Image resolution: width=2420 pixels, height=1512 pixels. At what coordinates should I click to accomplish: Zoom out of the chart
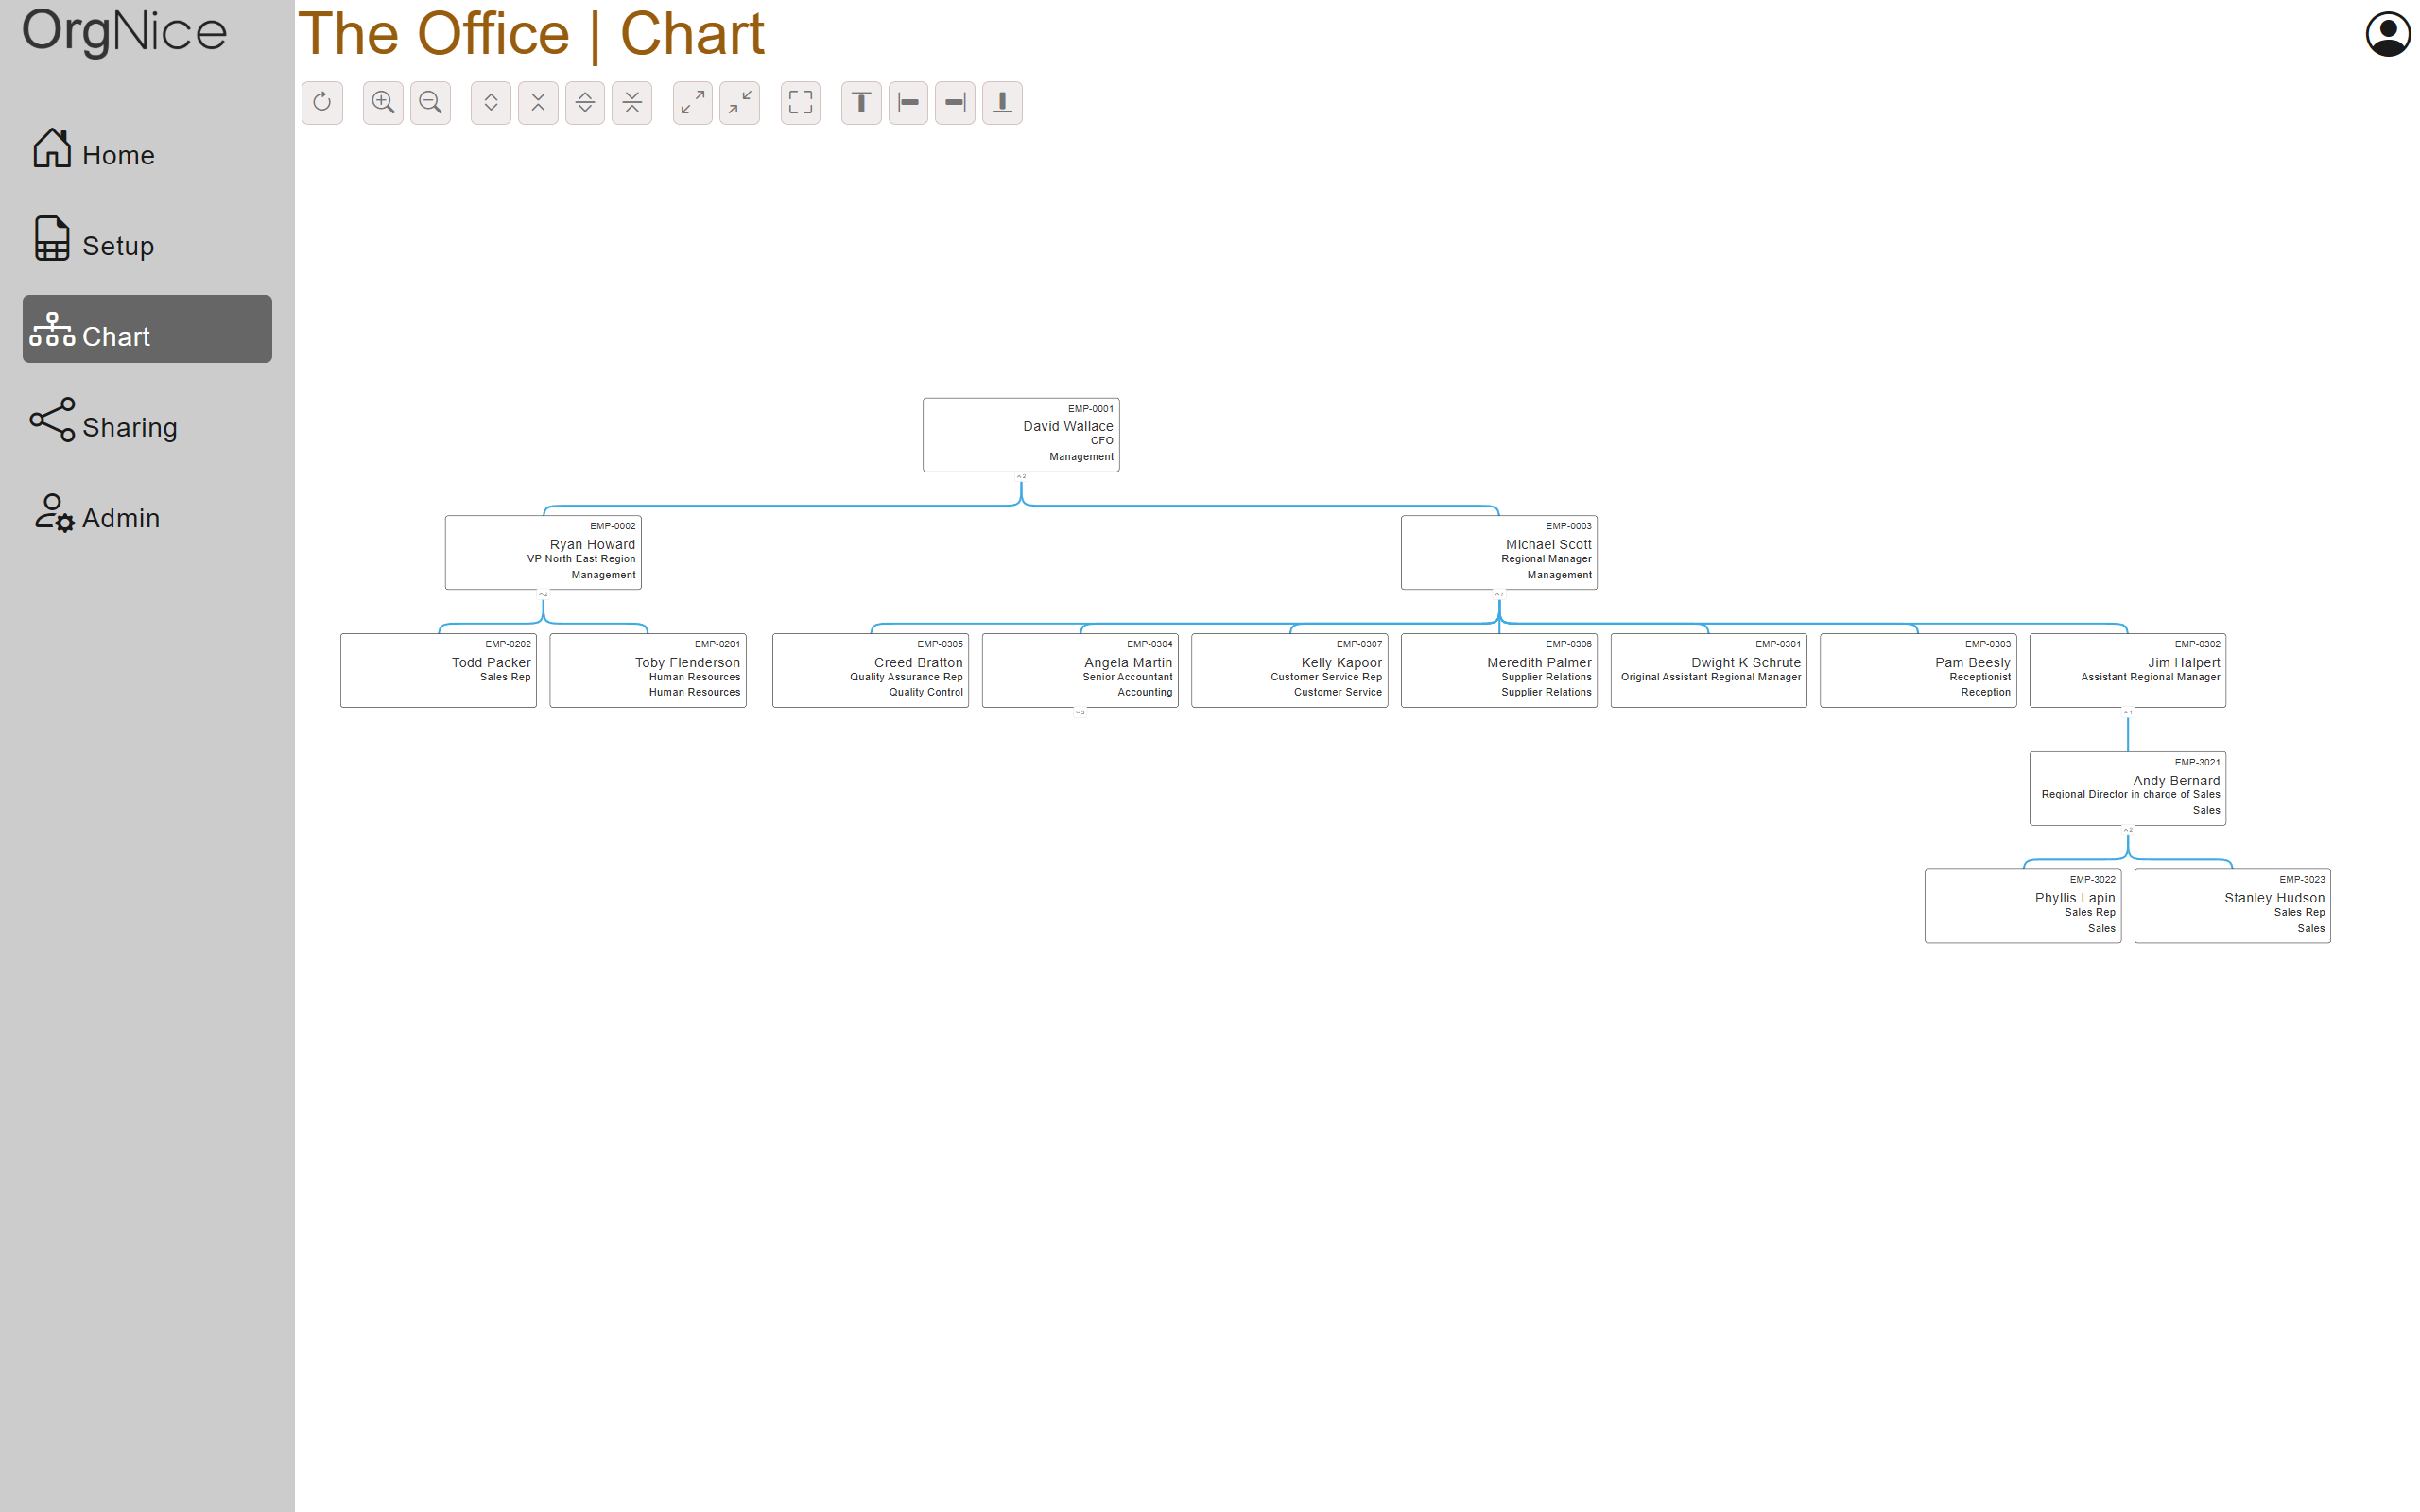coord(430,102)
